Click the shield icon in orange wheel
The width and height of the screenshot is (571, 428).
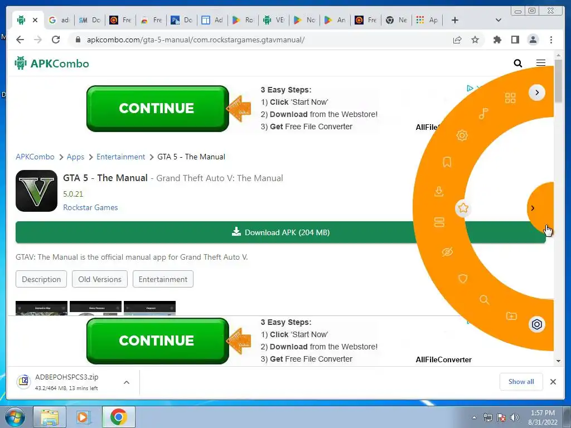pos(463,279)
